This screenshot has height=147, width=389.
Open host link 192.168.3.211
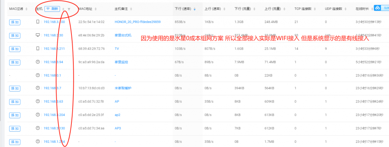point(54,49)
